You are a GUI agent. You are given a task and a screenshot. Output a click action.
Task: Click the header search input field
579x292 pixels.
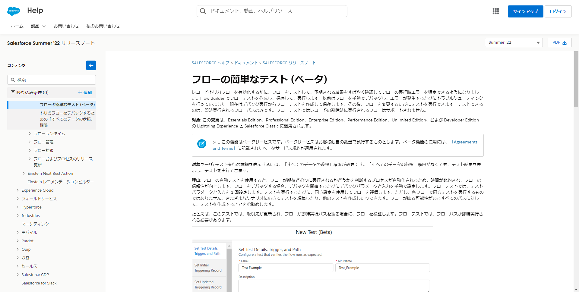[272, 11]
